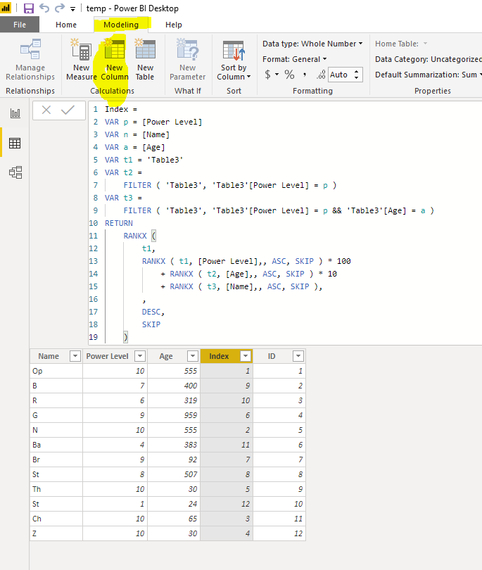Click the 'Ch' name cell

coord(56,519)
